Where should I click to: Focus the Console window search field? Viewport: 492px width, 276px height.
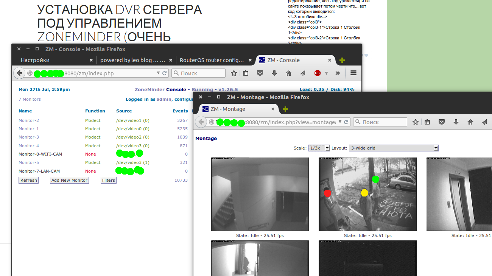click(198, 73)
